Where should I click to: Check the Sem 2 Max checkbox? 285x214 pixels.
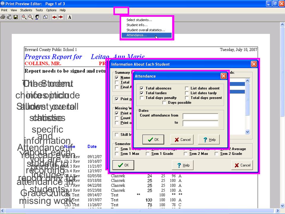(186, 154)
